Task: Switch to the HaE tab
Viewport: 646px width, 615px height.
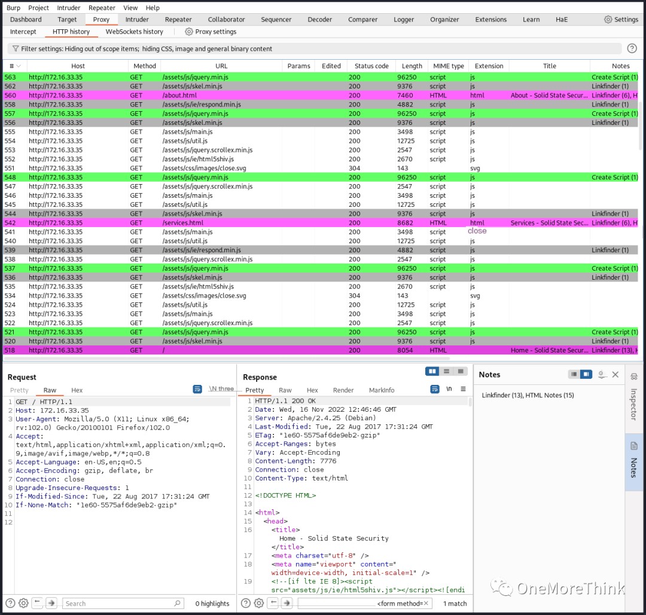Action: pos(562,19)
